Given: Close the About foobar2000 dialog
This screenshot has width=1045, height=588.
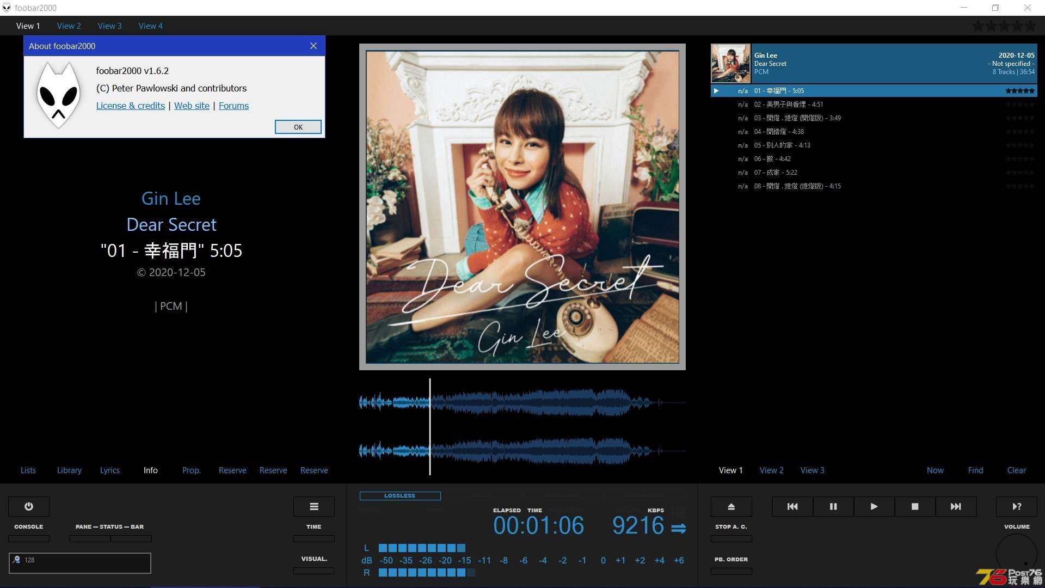Looking at the screenshot, I should pos(313,46).
